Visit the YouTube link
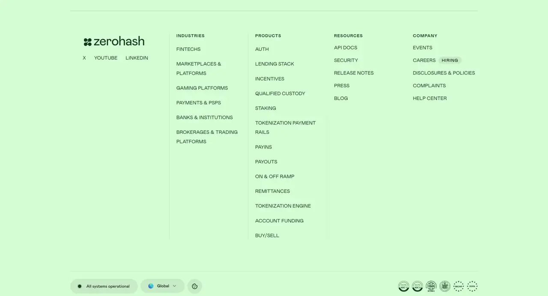Screen dimensions: 548x296 point(106,58)
